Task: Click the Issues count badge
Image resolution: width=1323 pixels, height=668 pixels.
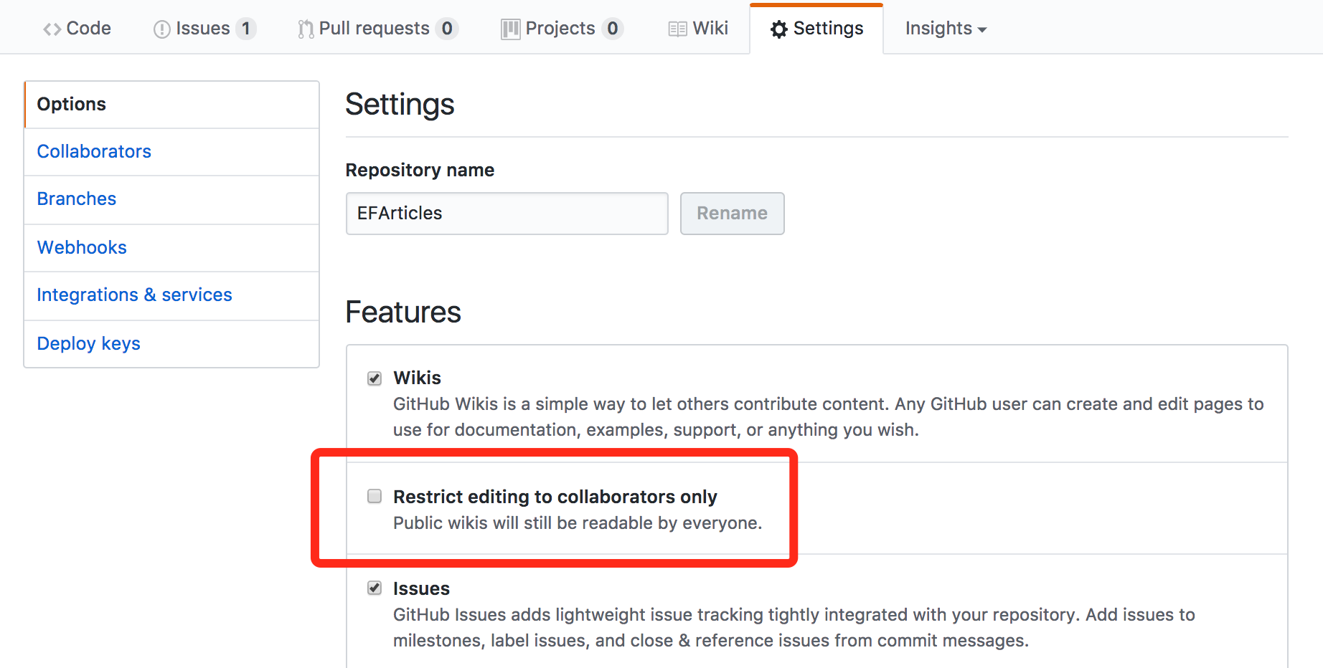Action: (246, 28)
